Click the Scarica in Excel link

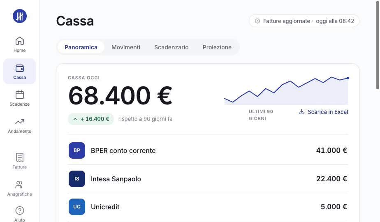pyautogui.click(x=324, y=112)
